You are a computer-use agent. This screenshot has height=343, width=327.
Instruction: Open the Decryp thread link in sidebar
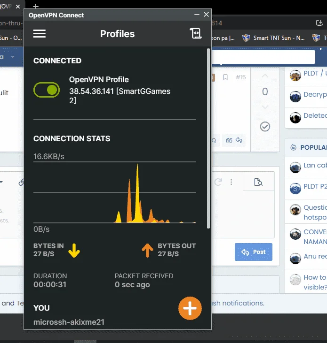tap(315, 94)
